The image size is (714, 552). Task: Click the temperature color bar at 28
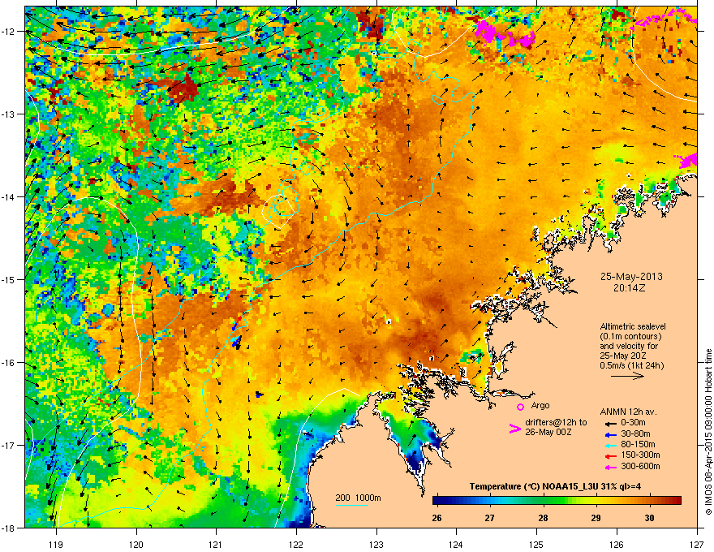(544, 501)
